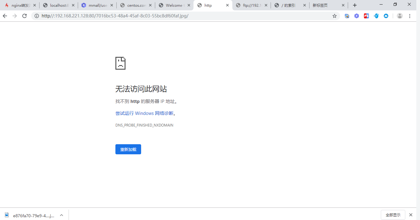Click the sad page error icon
The width and height of the screenshot is (420, 220).
click(120, 63)
